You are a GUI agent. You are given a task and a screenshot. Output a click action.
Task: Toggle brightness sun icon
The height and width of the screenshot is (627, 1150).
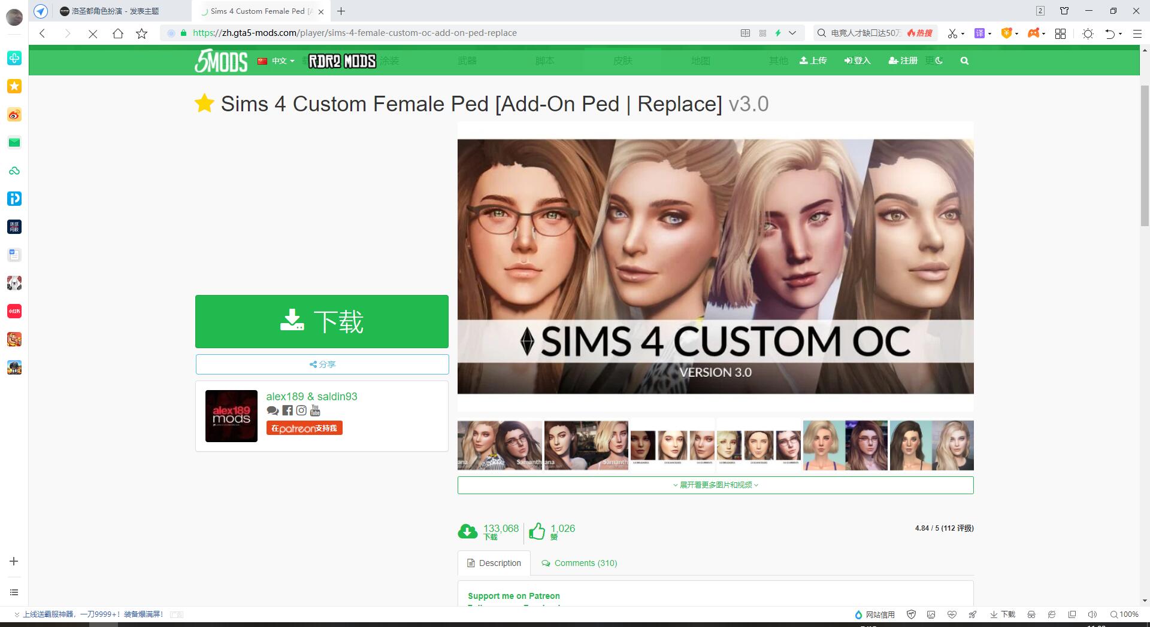point(1088,34)
